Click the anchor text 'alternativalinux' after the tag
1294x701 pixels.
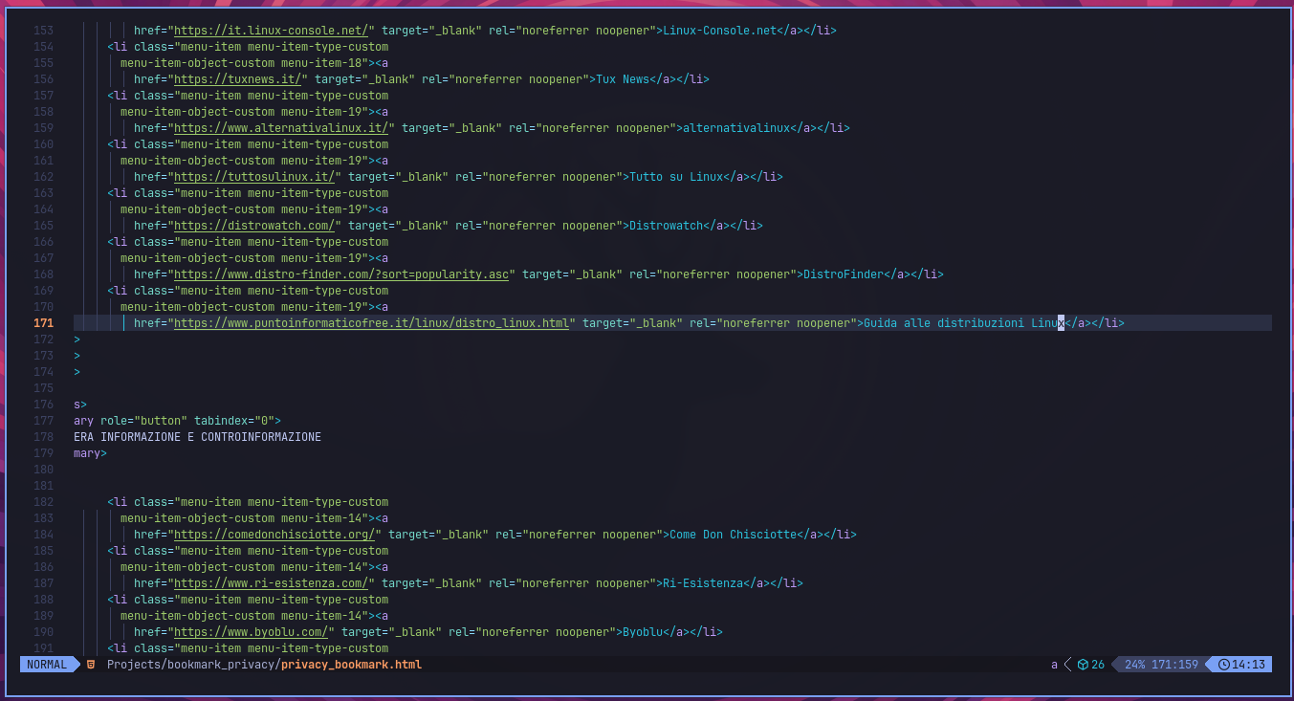(736, 128)
